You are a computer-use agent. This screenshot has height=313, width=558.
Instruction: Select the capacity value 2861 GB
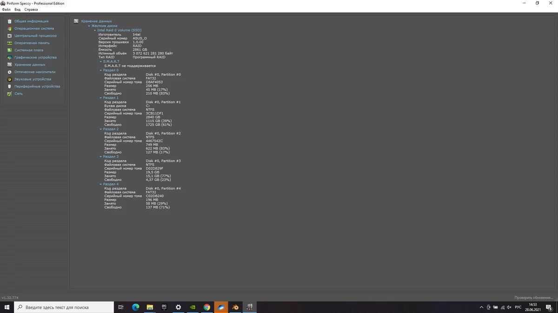point(140,50)
